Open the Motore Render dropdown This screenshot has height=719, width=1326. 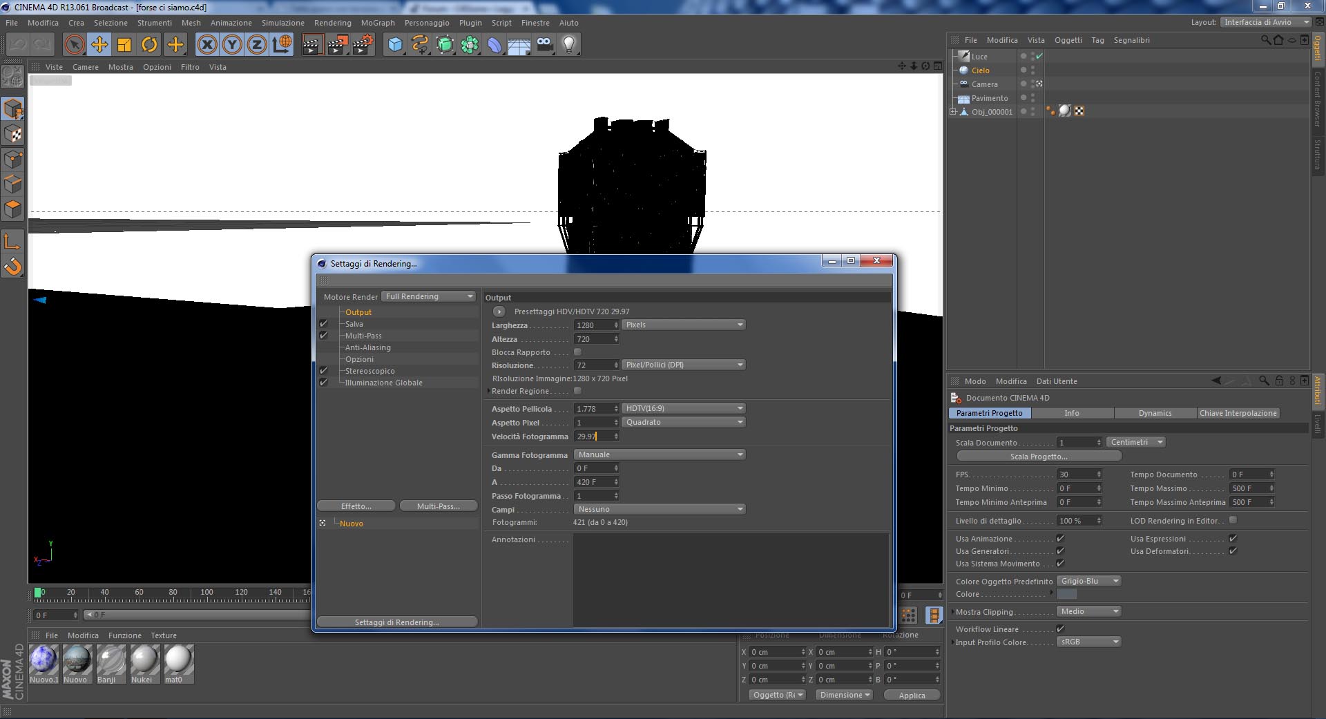coord(428,297)
